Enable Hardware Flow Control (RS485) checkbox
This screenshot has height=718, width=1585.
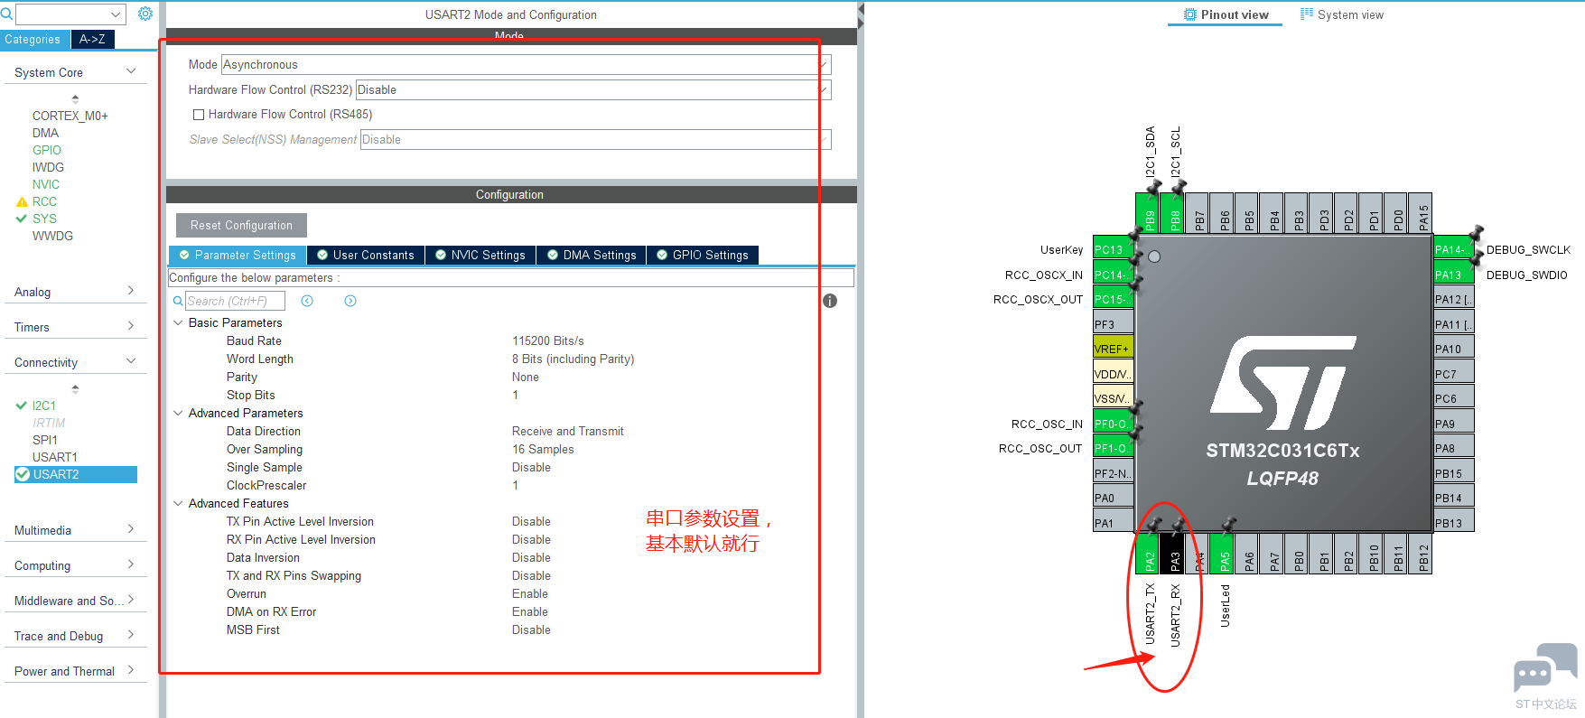199,115
